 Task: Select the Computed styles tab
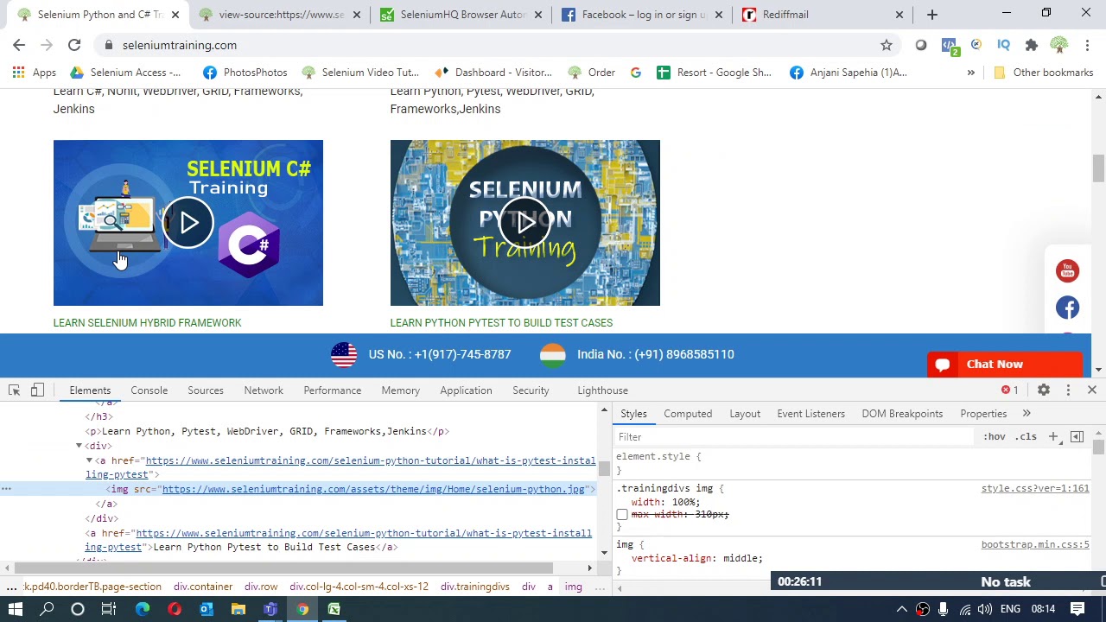(688, 414)
